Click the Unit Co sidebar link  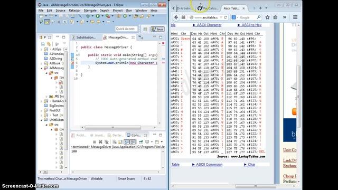(x=289, y=150)
